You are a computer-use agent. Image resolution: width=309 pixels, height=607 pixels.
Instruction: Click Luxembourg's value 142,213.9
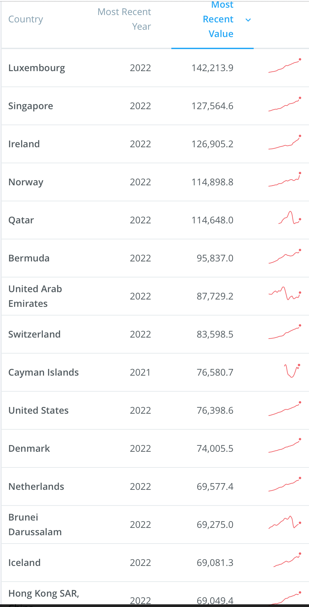(212, 68)
